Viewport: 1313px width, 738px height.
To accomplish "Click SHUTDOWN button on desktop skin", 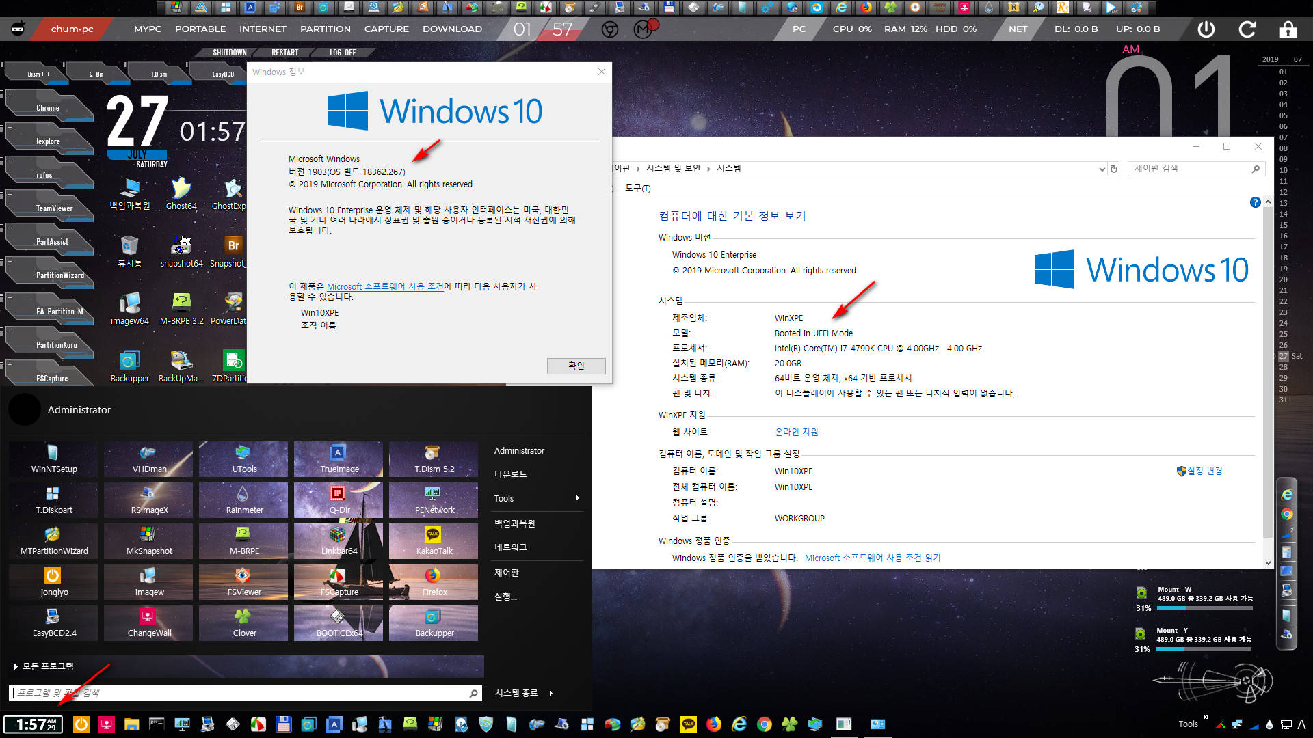I will [x=230, y=53].
